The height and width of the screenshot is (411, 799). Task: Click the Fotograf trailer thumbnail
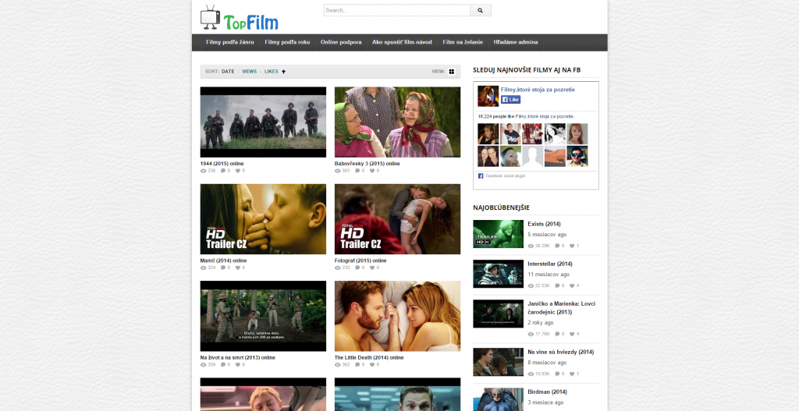pos(397,219)
